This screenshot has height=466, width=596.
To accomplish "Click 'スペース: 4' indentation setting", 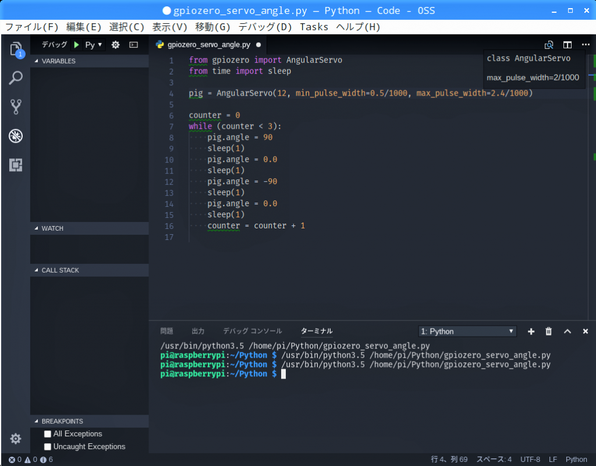I will point(494,460).
